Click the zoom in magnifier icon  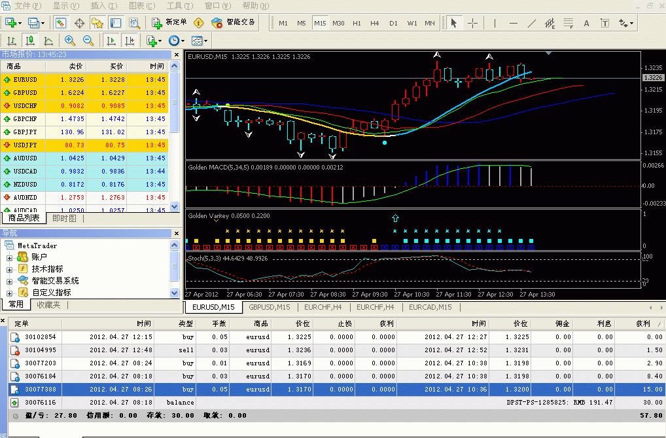(x=70, y=41)
